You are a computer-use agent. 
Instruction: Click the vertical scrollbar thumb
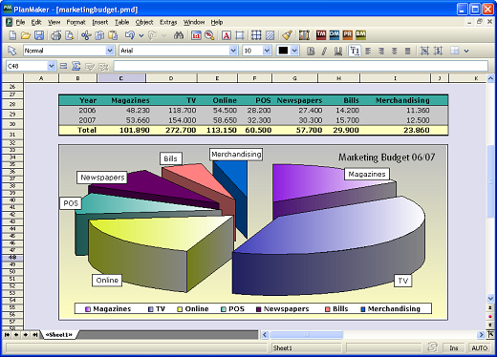tap(490, 181)
